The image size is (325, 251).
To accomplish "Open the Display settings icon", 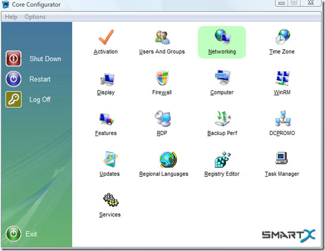I will point(108,79).
